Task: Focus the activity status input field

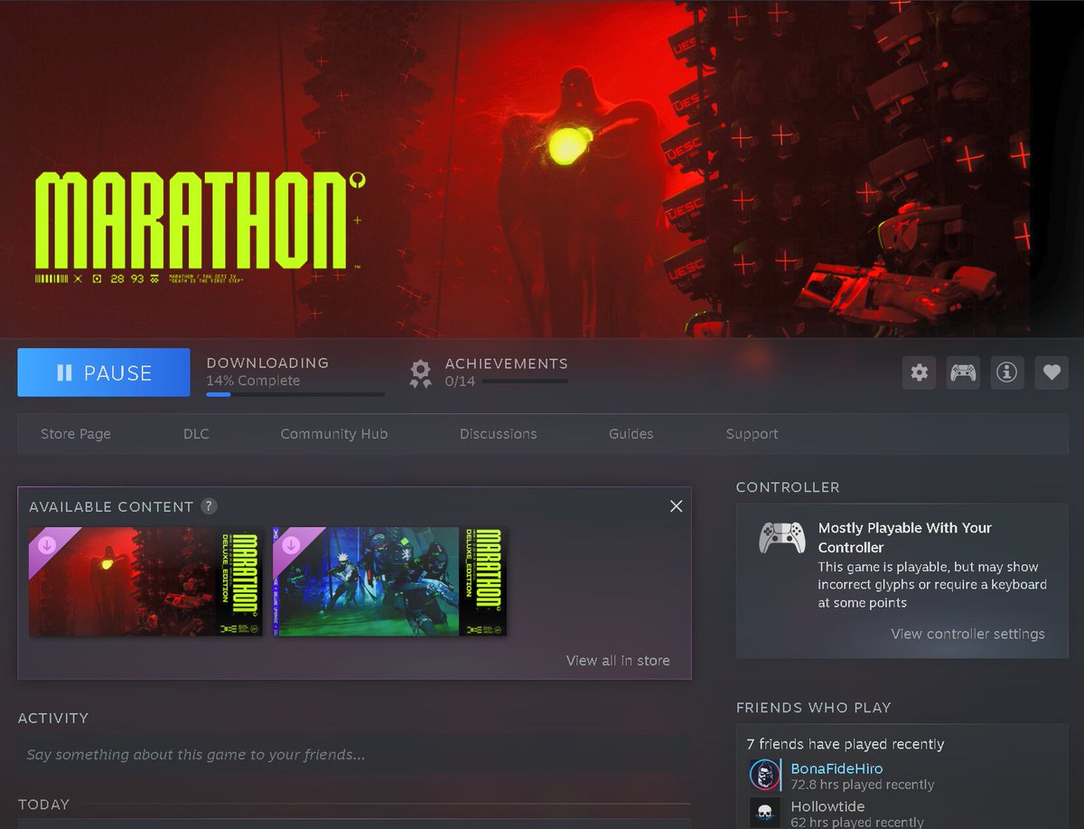Action: pos(354,755)
